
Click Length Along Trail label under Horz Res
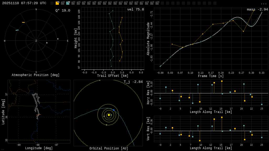211,112
